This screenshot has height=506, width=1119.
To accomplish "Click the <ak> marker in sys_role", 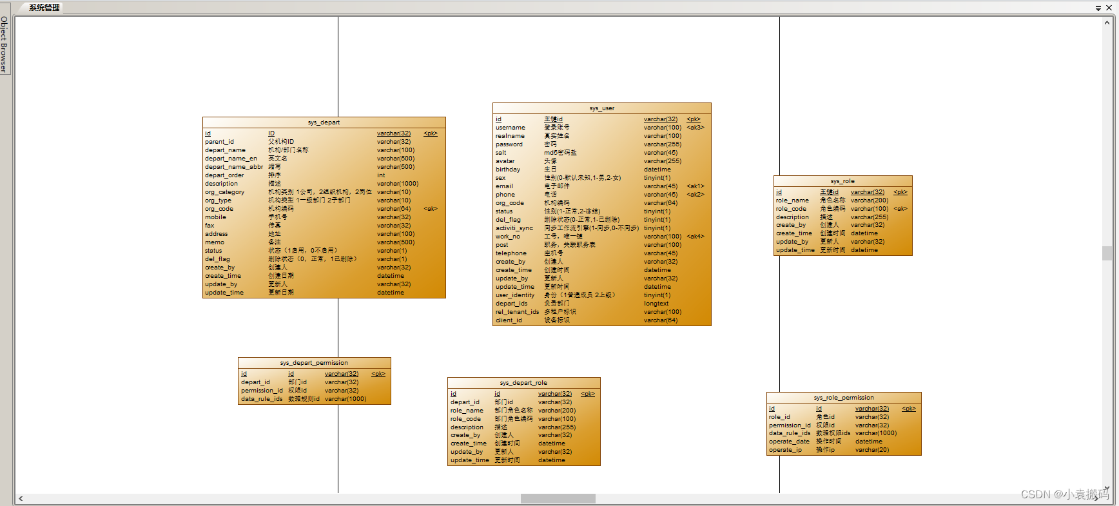I will [900, 209].
